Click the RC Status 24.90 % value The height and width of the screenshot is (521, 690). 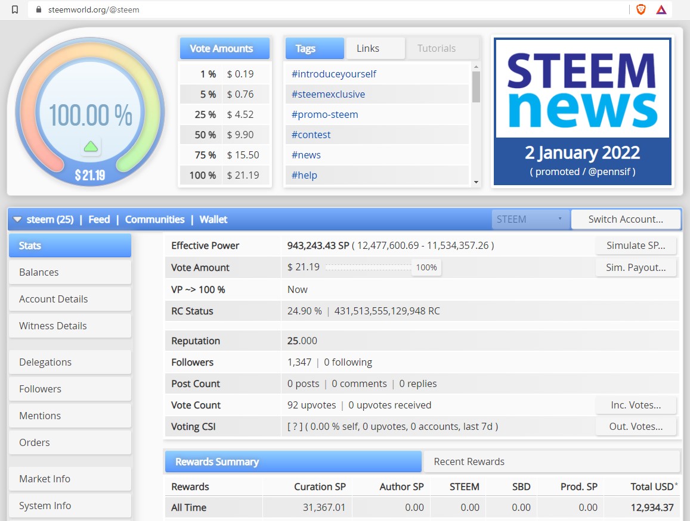tap(305, 311)
